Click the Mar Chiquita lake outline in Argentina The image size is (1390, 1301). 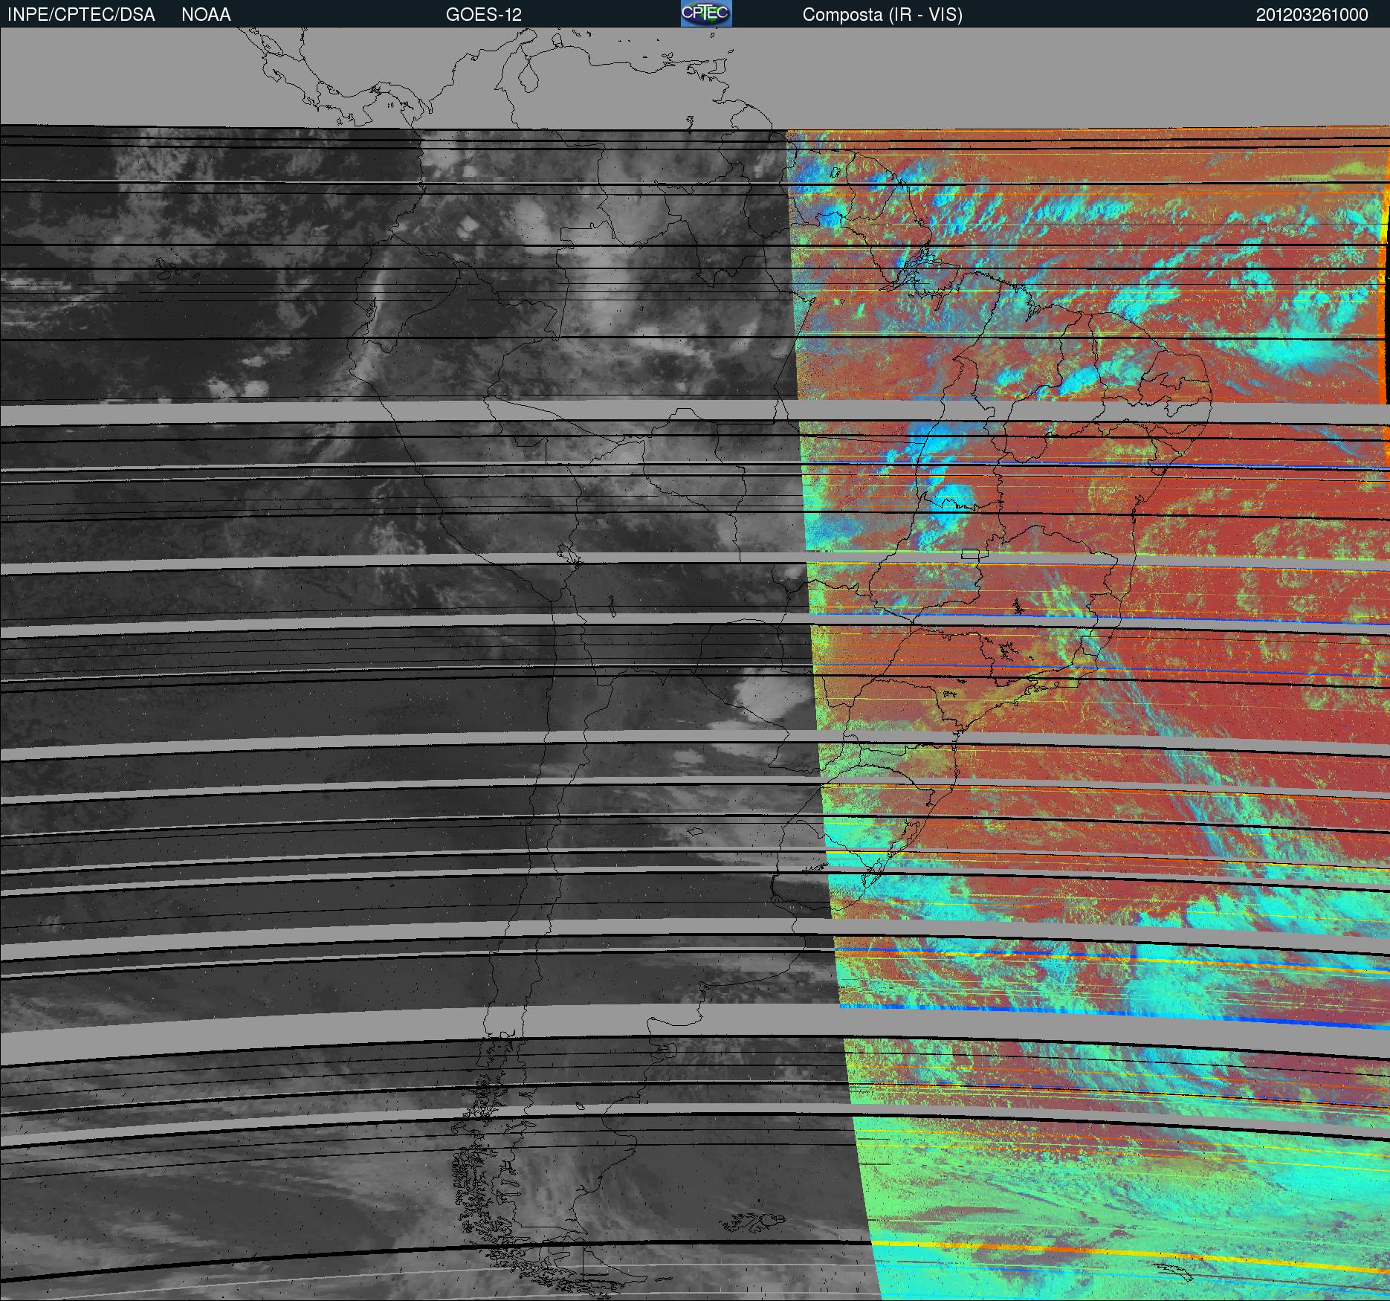pos(694,830)
